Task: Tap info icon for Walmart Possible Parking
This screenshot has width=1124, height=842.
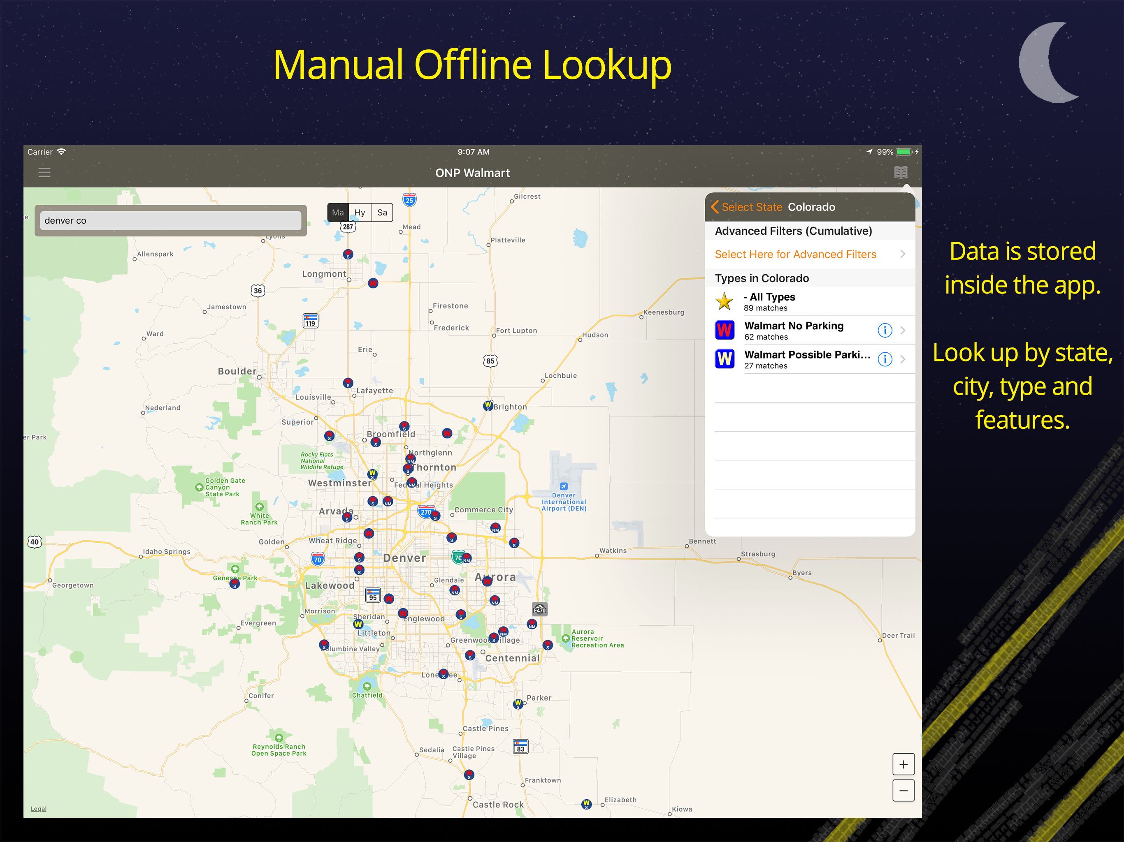Action: point(885,360)
